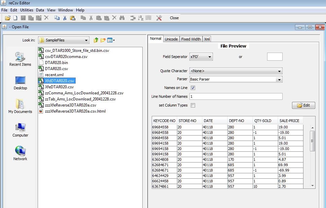Switch to the Fixed Width tab

click(x=191, y=39)
